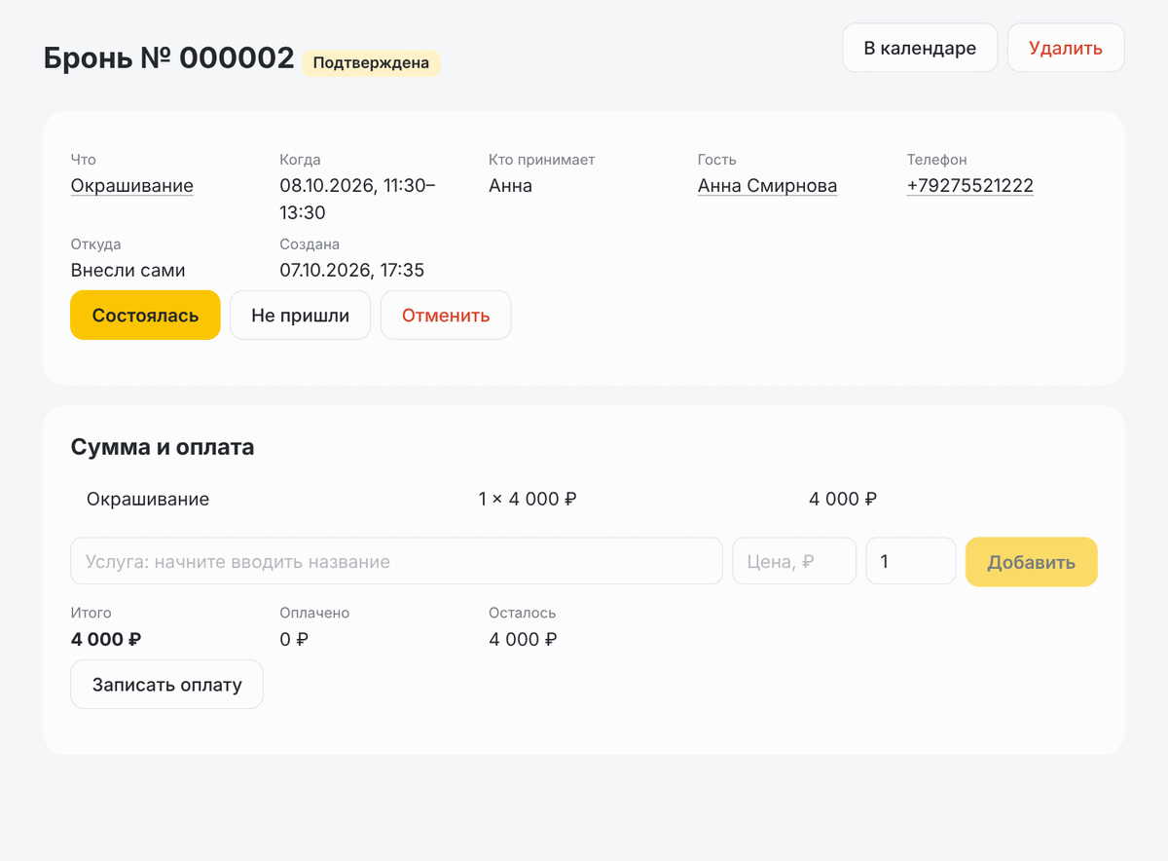The width and height of the screenshot is (1168, 861).
Task: Click phone number +79275521222
Action: 969,186
